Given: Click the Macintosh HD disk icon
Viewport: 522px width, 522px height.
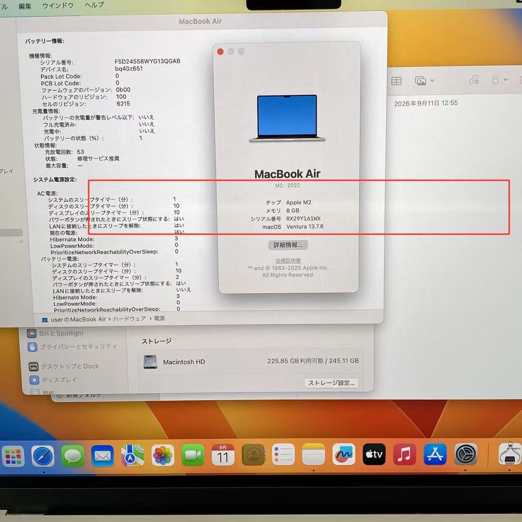Looking at the screenshot, I should coord(150,362).
